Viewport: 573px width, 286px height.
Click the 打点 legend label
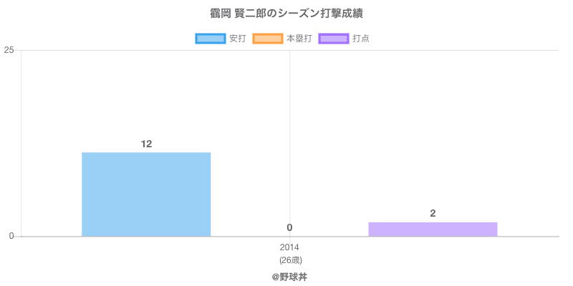(x=361, y=39)
